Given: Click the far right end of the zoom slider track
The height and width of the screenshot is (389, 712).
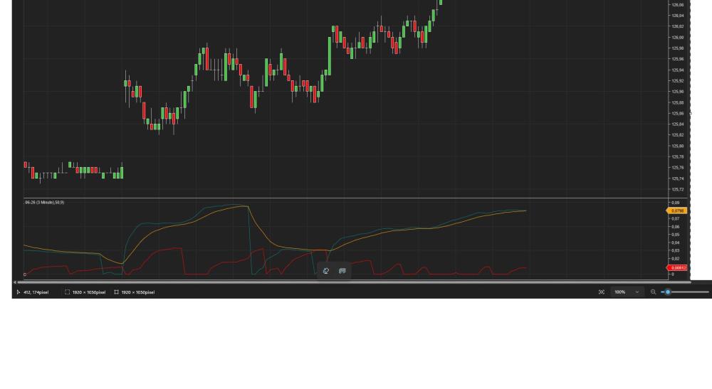Looking at the screenshot, I should point(708,292).
